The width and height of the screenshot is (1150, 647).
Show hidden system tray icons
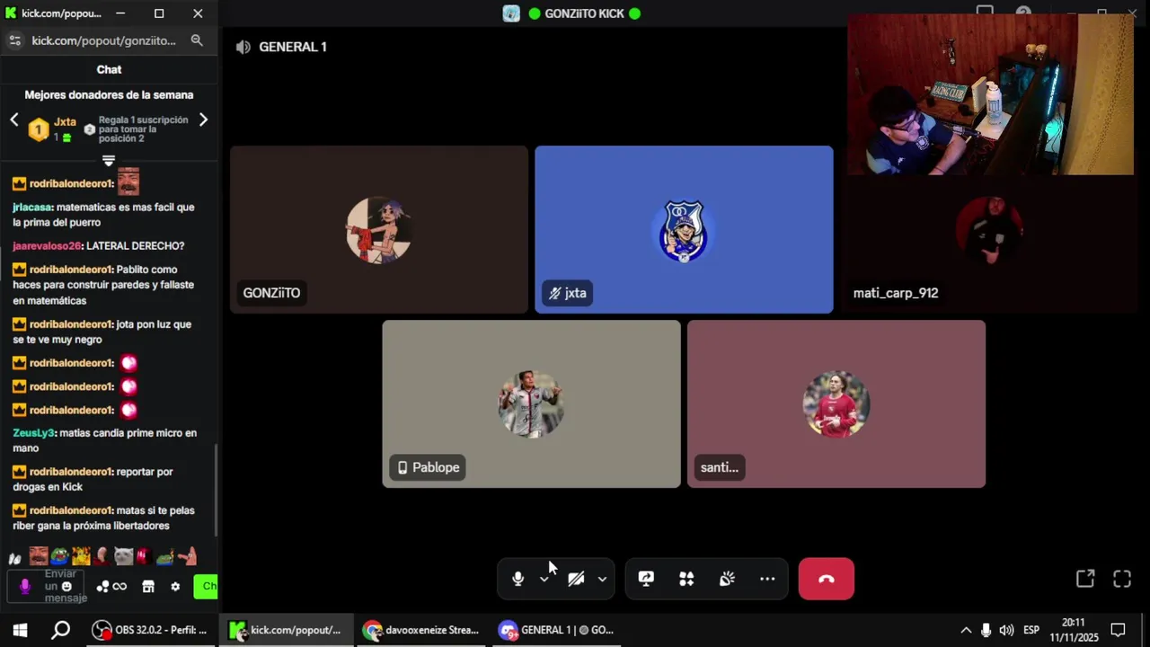(966, 630)
